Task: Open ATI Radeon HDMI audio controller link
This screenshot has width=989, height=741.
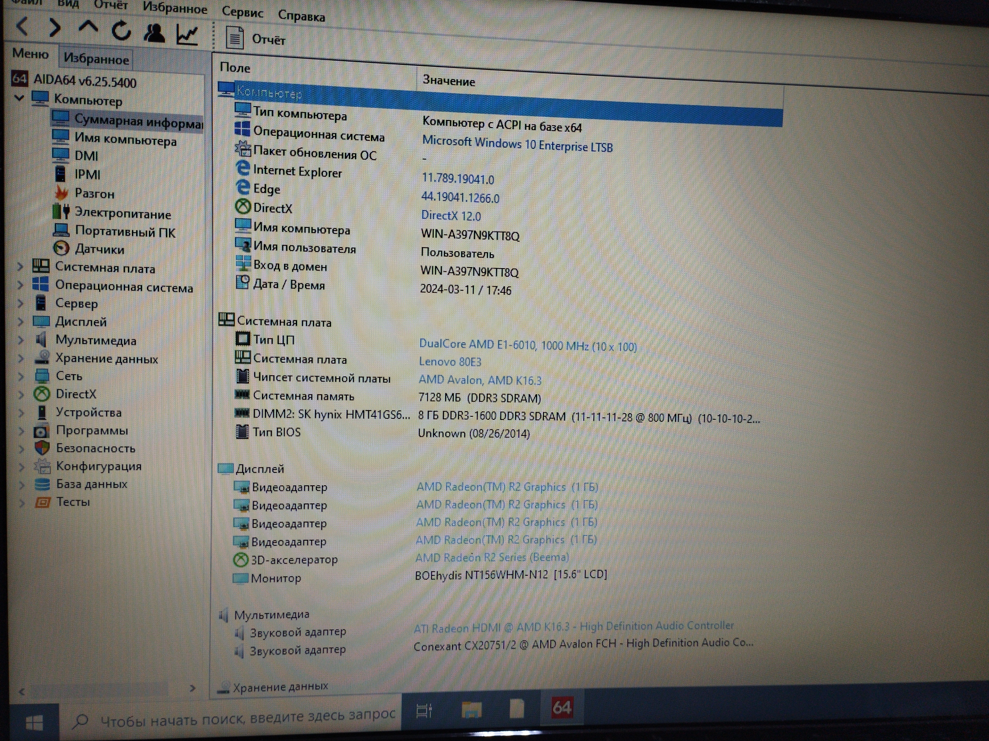Action: tap(573, 627)
